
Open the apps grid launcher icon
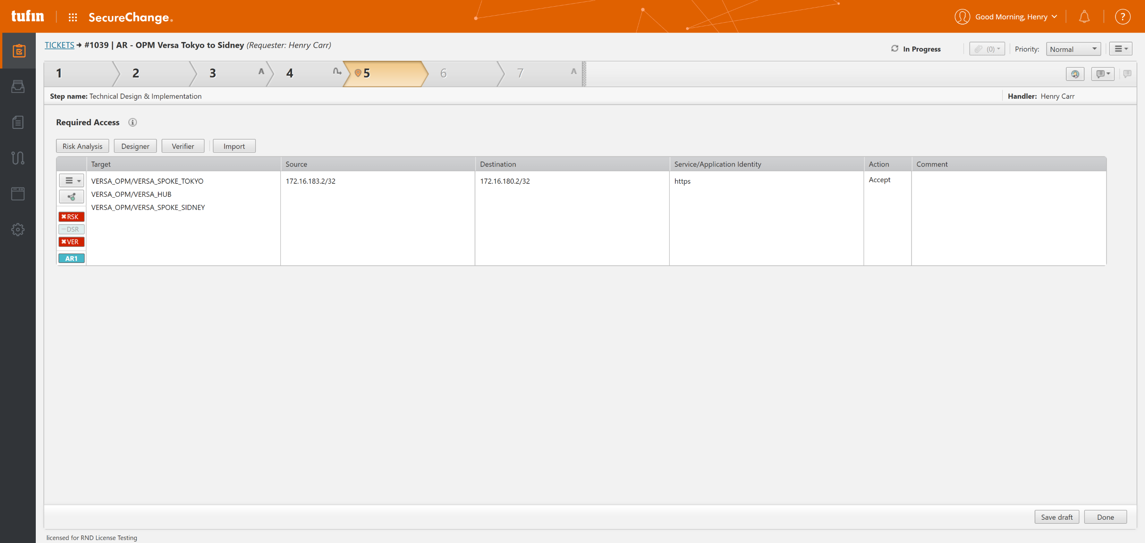point(73,17)
